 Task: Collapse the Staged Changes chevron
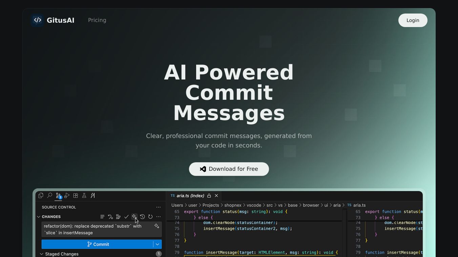(42, 254)
